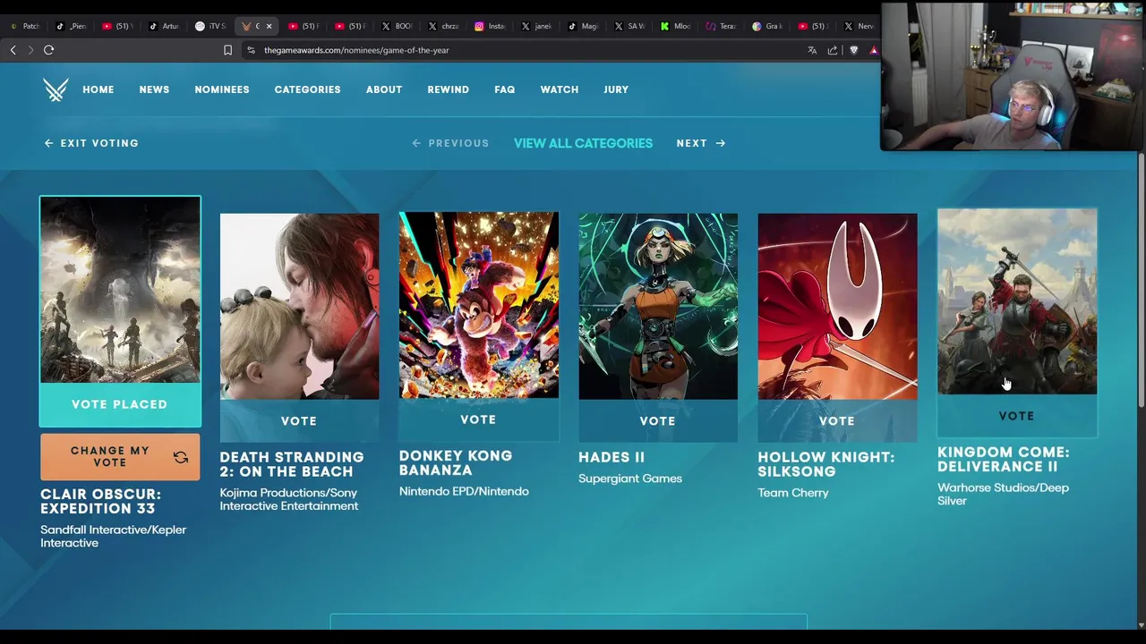Switch to the Gra k browser tab

coord(769,26)
